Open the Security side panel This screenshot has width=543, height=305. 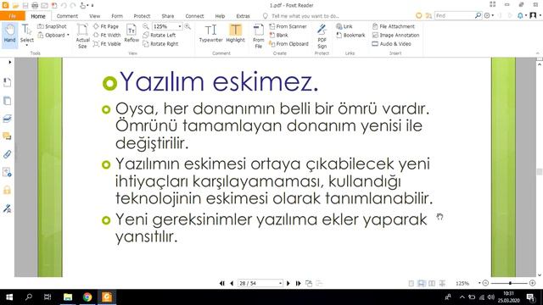tap(7, 190)
